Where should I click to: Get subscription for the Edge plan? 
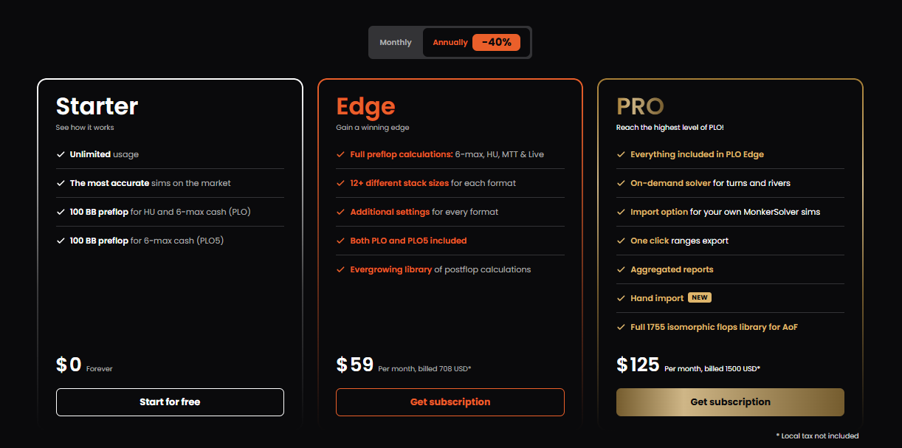[x=450, y=402]
